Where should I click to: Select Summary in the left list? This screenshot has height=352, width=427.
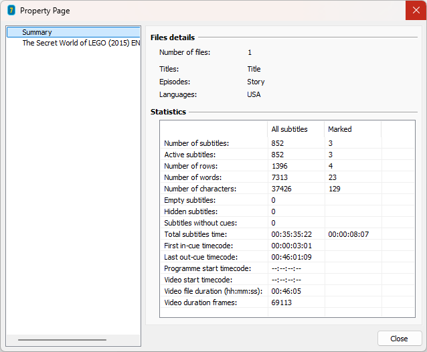(37, 32)
